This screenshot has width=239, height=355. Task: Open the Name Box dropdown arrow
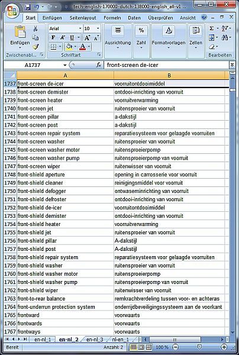tap(64, 65)
